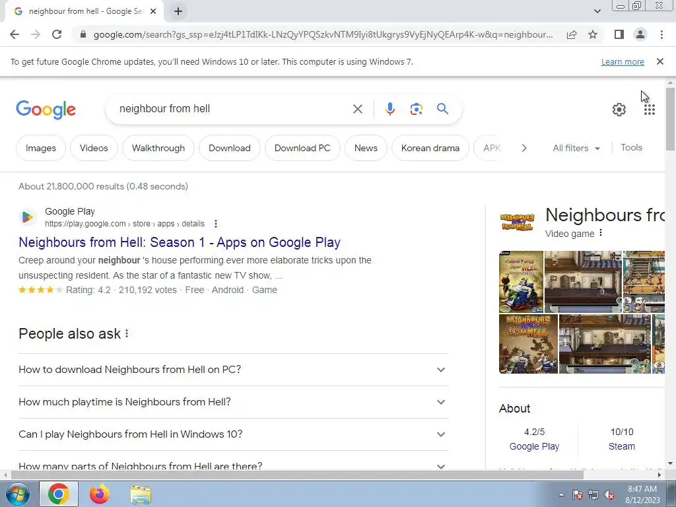Reload the page with refresh icon
This screenshot has height=507, width=676.
coord(57,34)
